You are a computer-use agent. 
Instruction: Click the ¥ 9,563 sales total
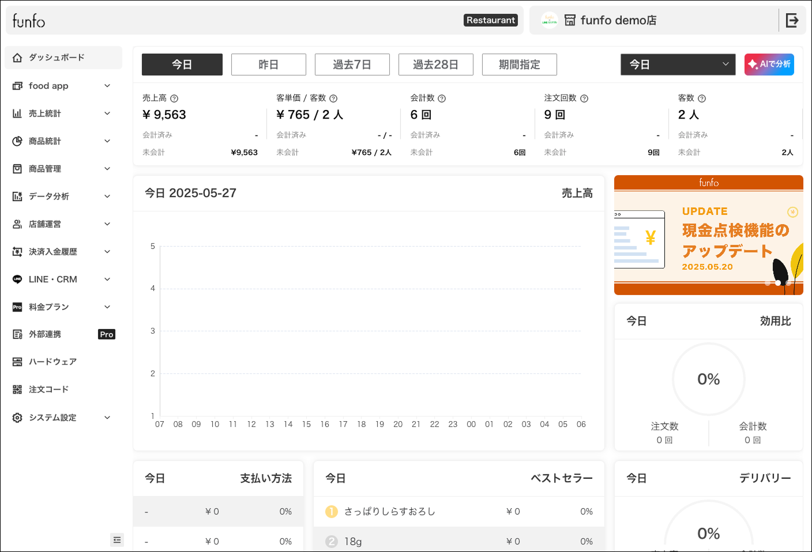164,115
